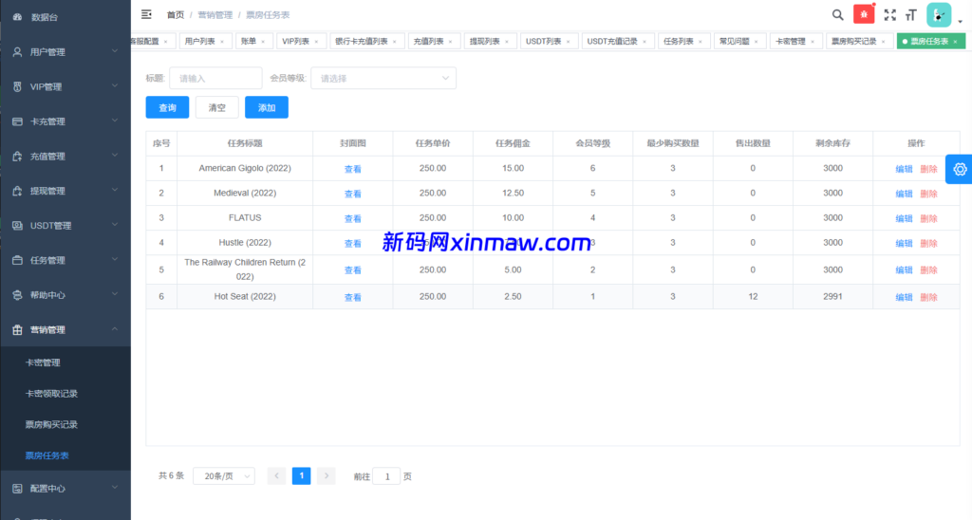Click 首页 in the breadcrumb
The width and height of the screenshot is (972, 520).
(x=176, y=15)
